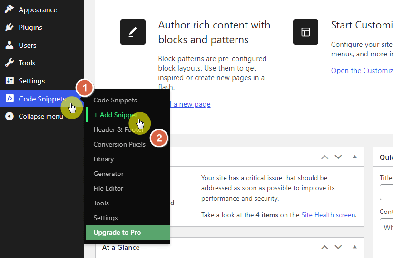This screenshot has height=258, width=393.
Task: Open Settings in Code Snippets submenu
Action: [105, 218]
